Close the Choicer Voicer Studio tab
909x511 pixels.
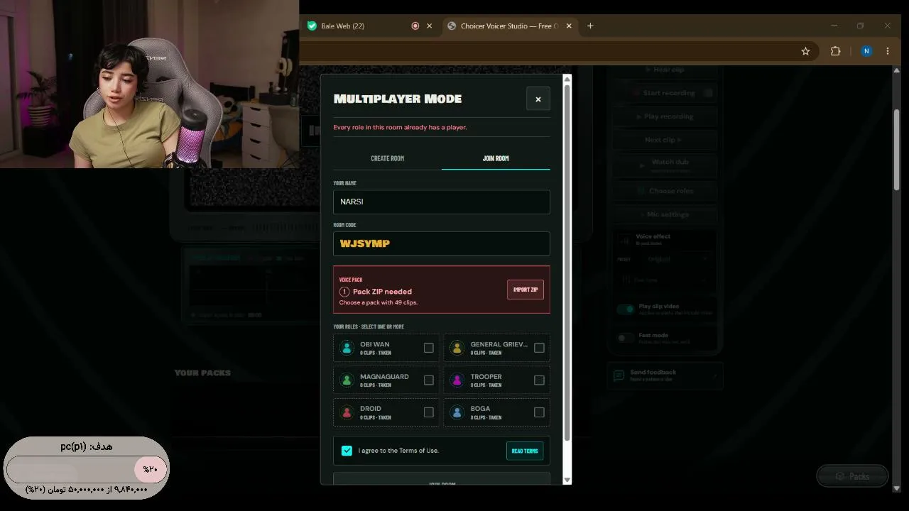[569, 26]
